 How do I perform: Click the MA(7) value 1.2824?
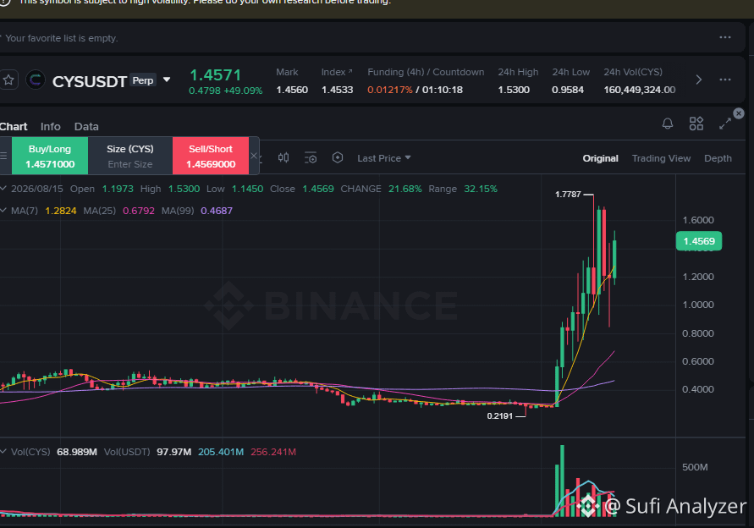click(61, 211)
